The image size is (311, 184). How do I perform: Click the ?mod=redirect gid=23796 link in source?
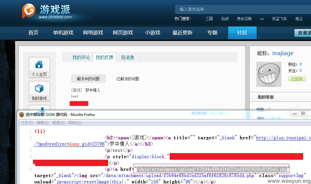click(x=69, y=144)
